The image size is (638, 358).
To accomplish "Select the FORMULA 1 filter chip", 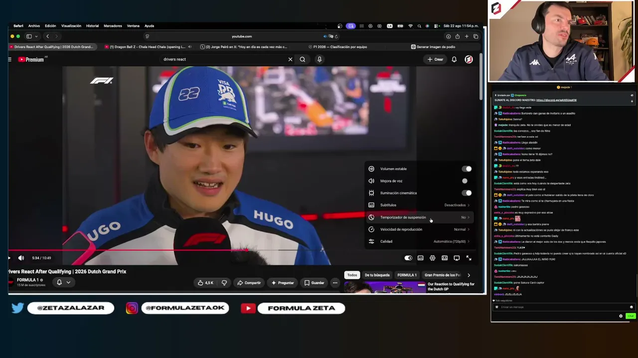I will pyautogui.click(x=407, y=275).
